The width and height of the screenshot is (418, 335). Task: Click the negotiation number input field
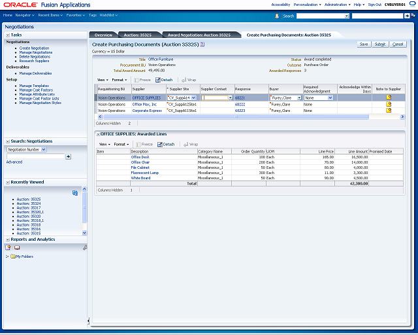[x=35, y=156]
